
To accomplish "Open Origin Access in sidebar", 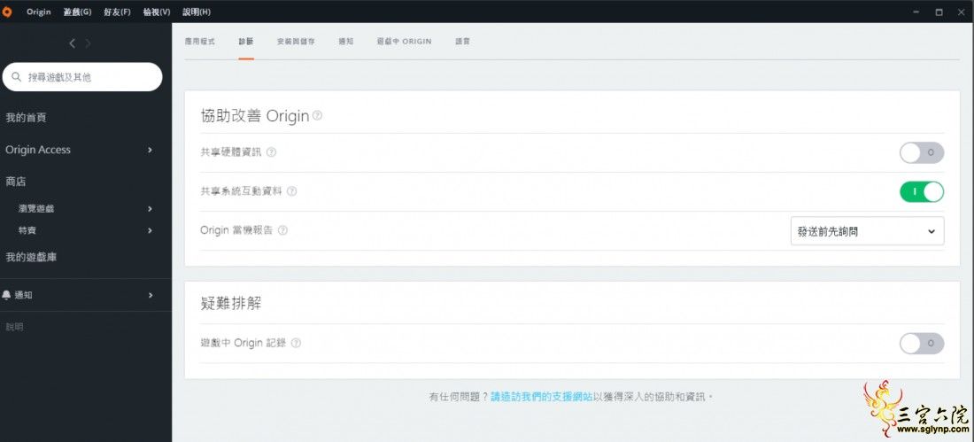I will [38, 150].
